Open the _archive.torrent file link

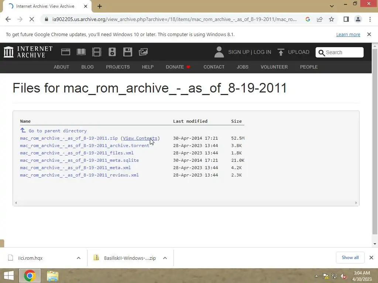click(85, 146)
